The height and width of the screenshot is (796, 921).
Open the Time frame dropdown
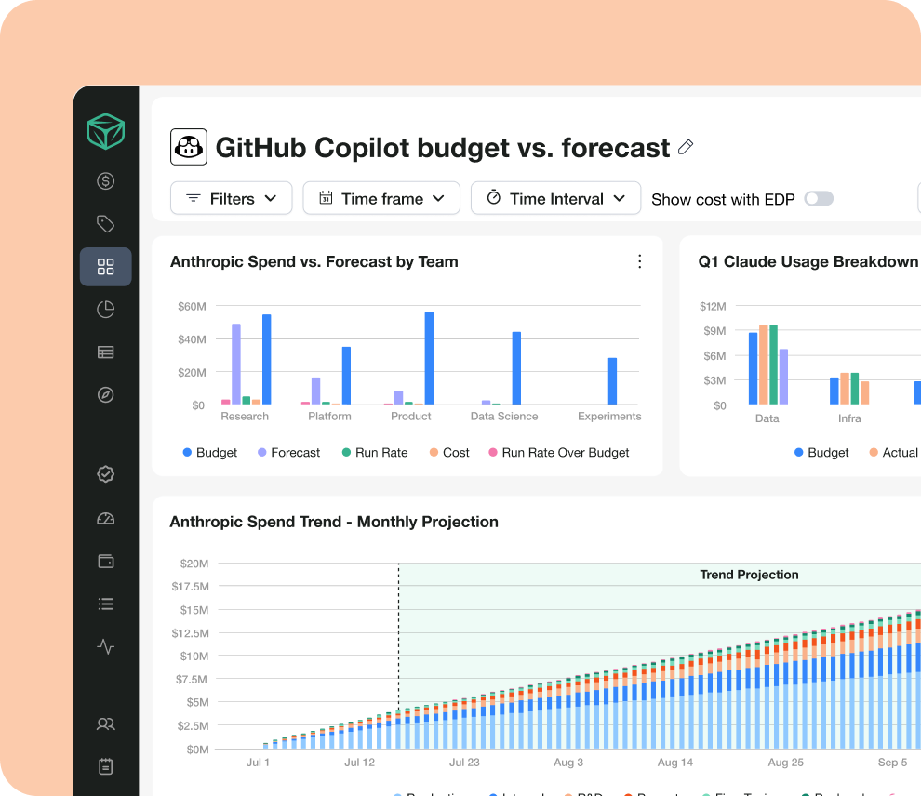tap(381, 198)
